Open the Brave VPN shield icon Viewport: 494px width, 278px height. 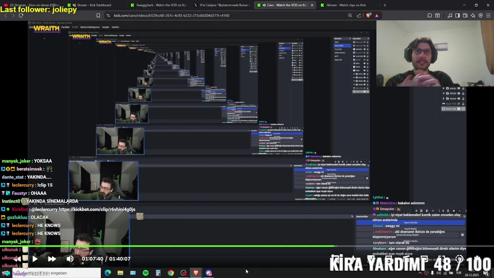480,15
